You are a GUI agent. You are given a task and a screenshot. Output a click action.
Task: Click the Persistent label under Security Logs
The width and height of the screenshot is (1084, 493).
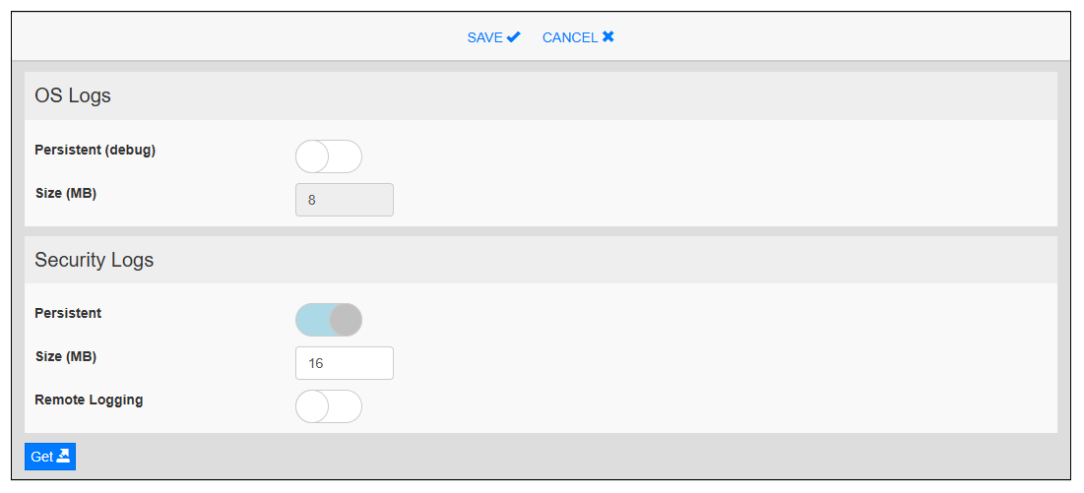click(68, 314)
